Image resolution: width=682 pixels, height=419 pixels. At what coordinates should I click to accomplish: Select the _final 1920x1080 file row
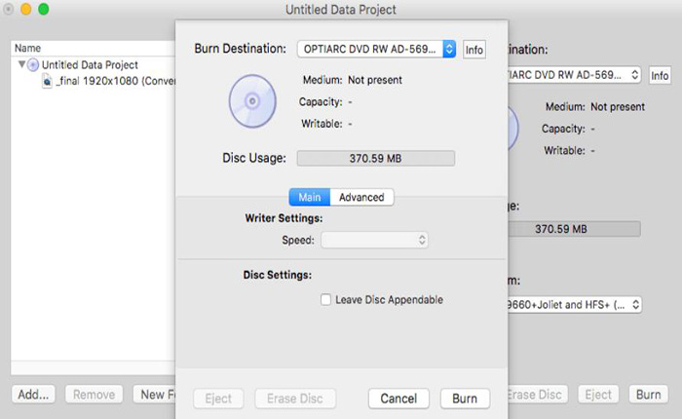(x=94, y=81)
